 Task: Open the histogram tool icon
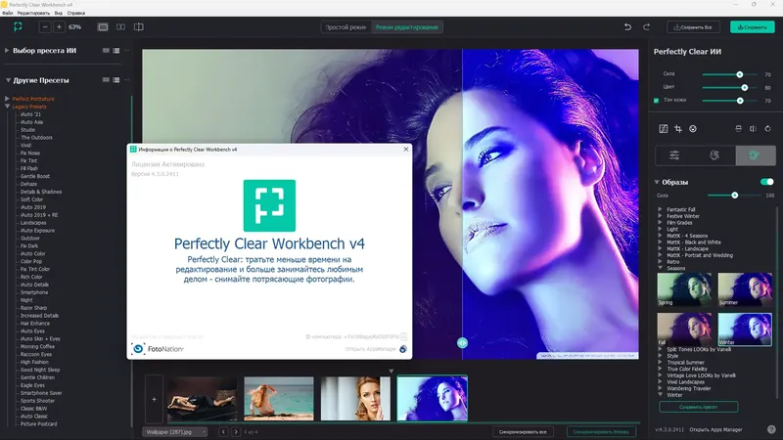click(664, 129)
